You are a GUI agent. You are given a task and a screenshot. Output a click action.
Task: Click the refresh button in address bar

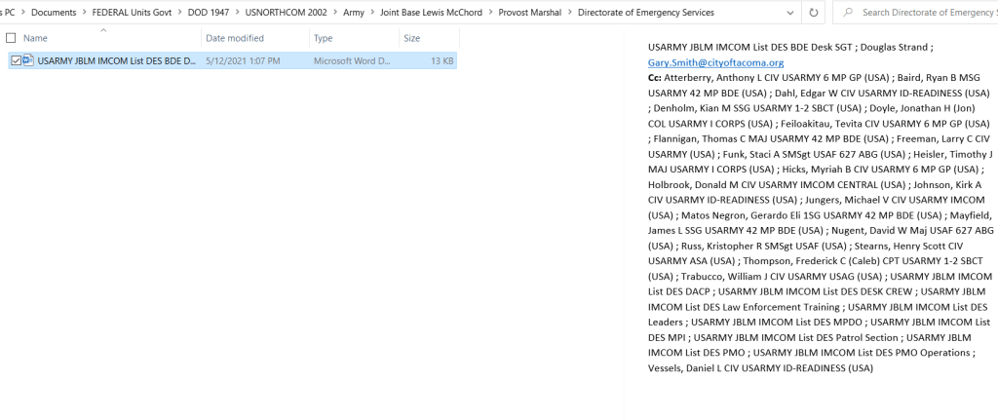tap(814, 13)
